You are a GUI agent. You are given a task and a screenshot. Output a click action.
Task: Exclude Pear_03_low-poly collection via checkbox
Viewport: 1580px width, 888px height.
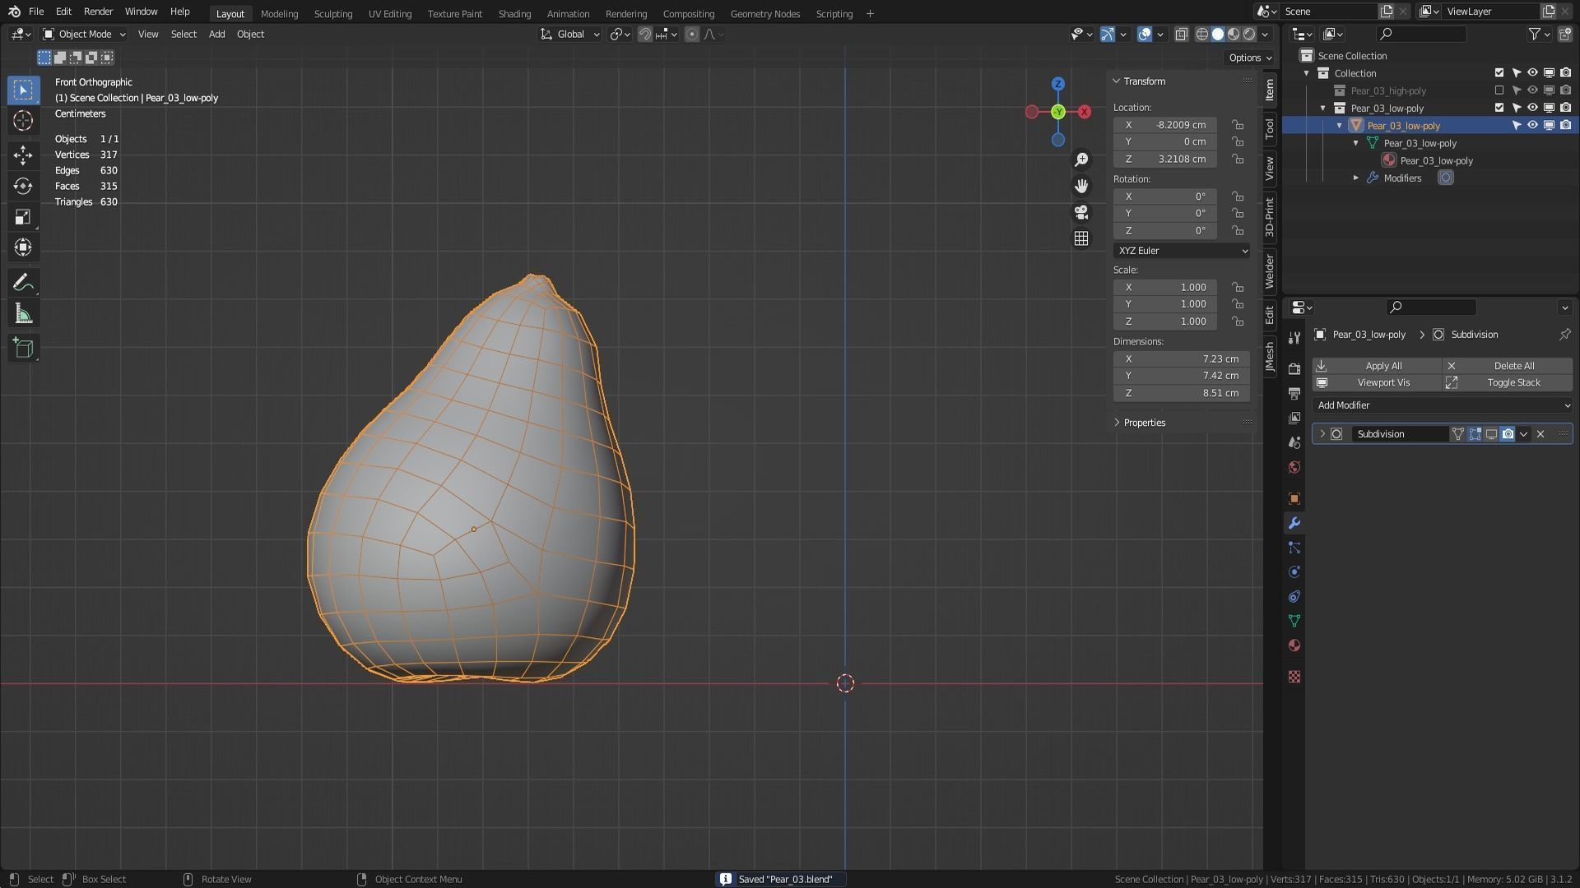pos(1499,108)
